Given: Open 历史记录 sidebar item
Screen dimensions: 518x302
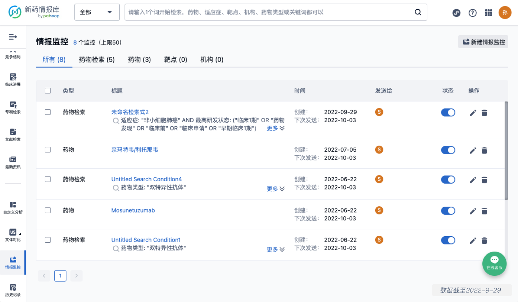Looking at the screenshot, I should click(13, 290).
